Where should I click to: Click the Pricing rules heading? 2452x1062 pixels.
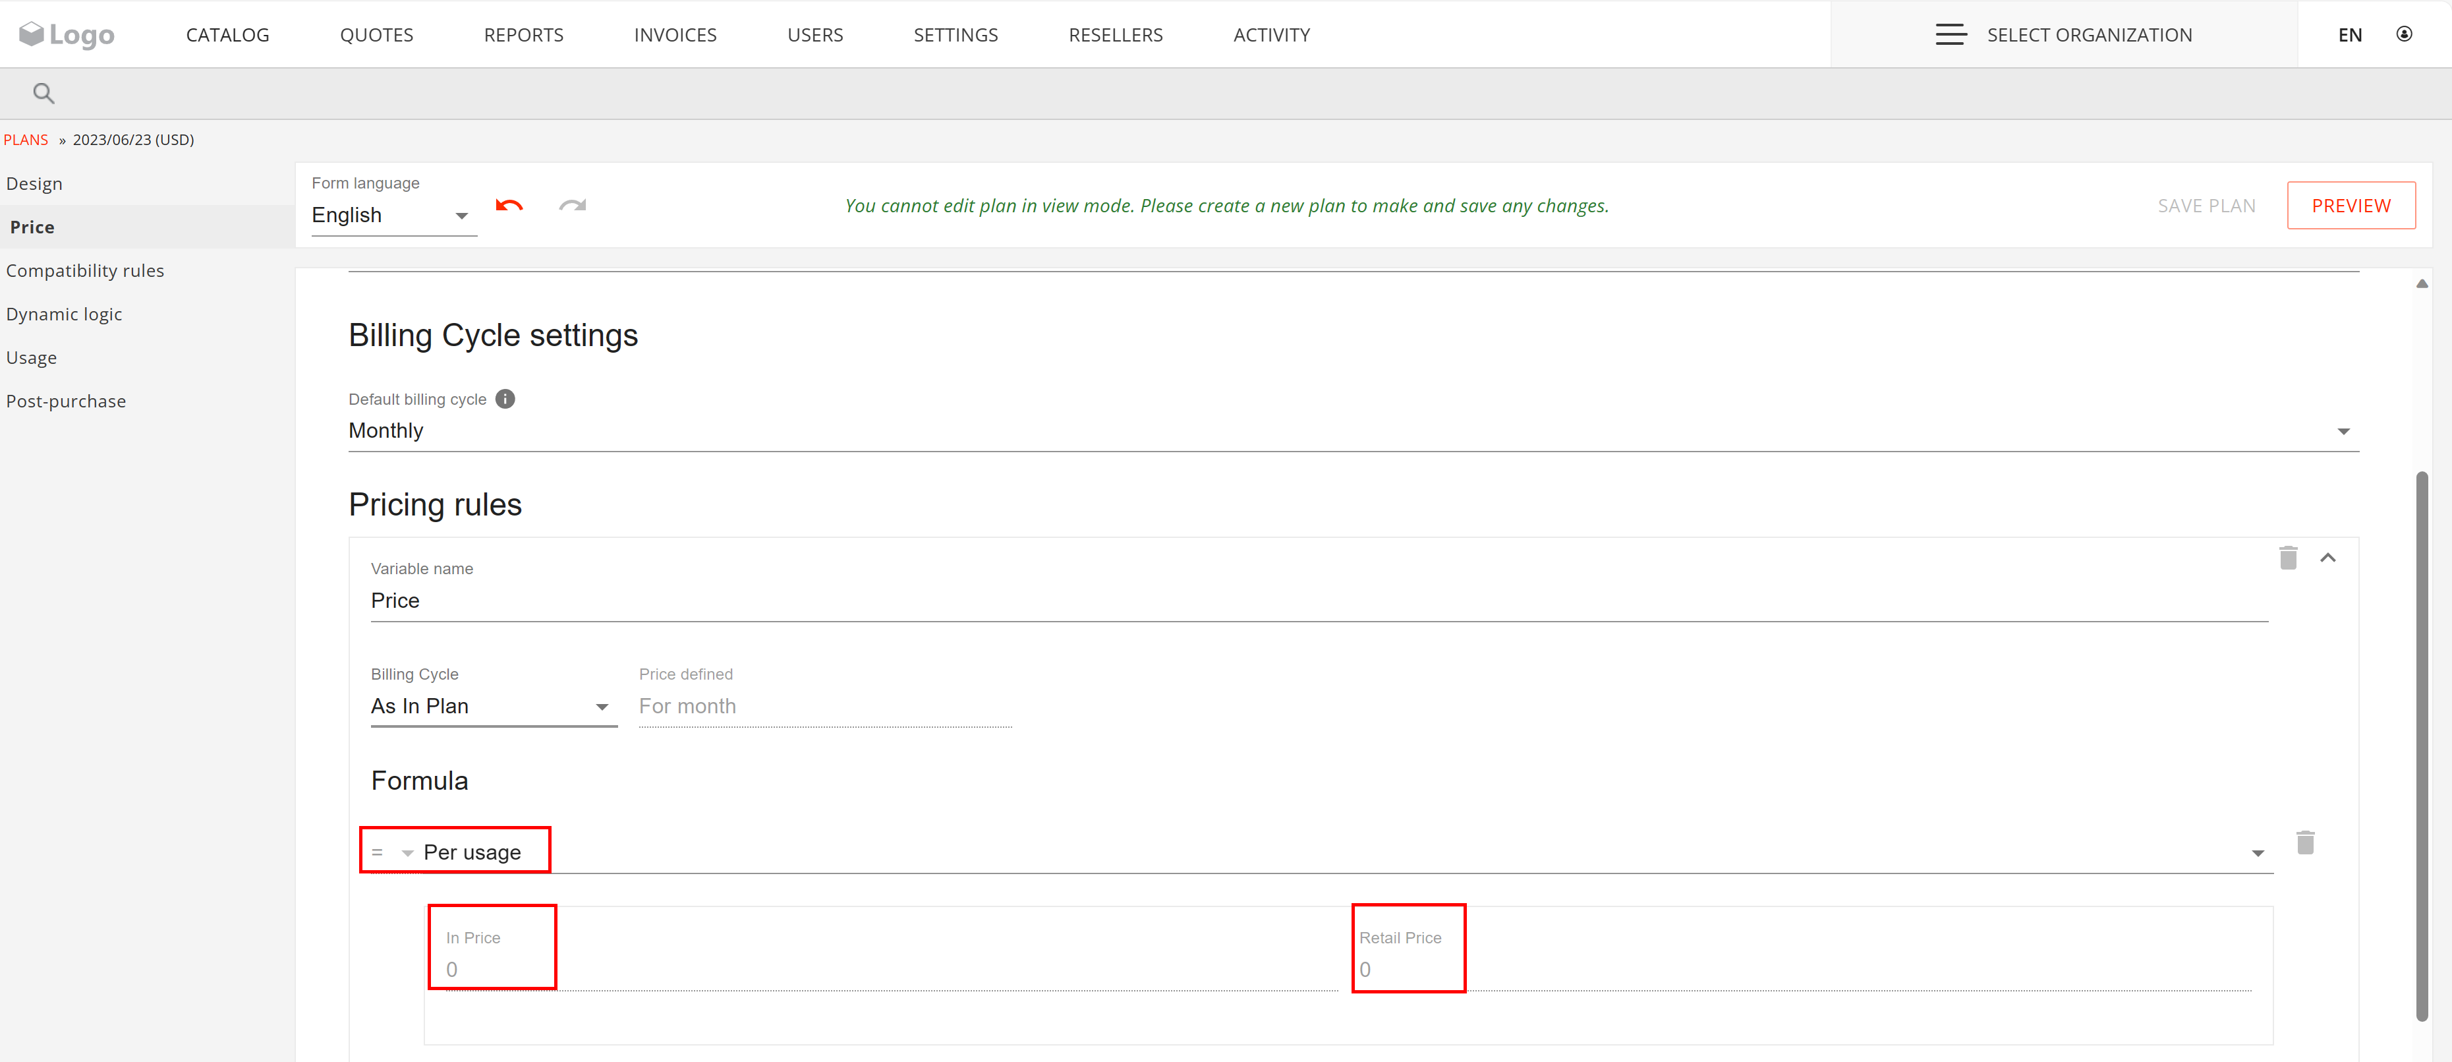click(435, 504)
